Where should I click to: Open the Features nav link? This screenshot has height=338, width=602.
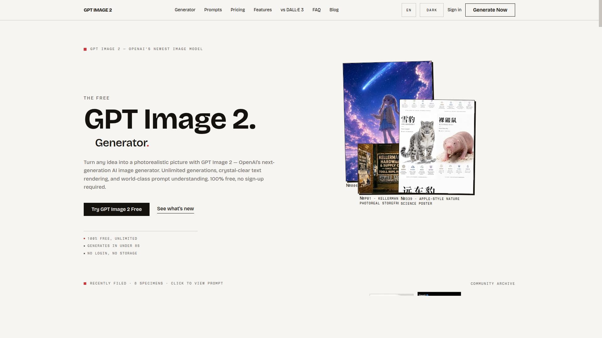[x=263, y=10]
